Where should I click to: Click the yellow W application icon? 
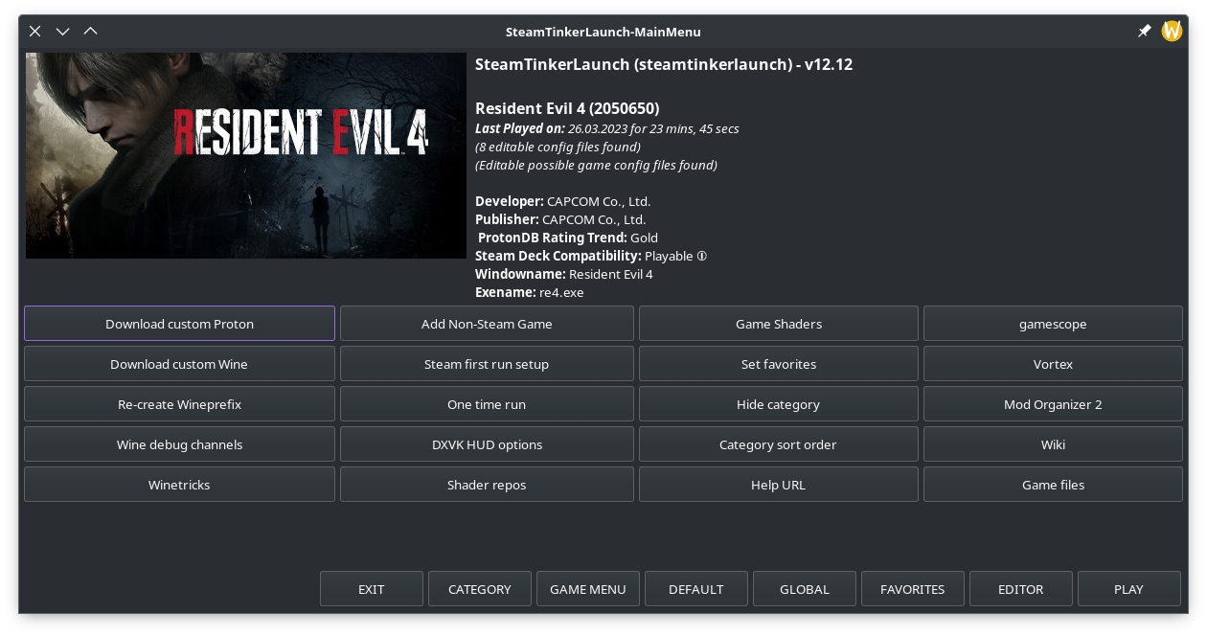pos(1172,32)
